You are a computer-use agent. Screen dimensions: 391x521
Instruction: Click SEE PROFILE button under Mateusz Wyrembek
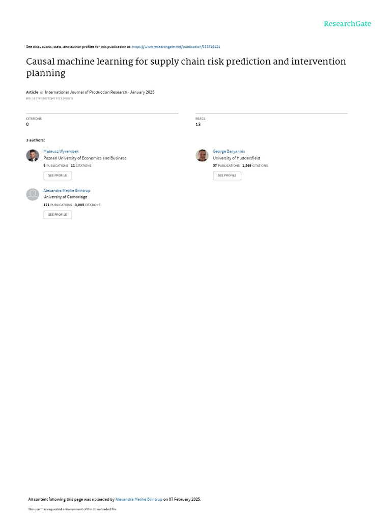[58, 176]
